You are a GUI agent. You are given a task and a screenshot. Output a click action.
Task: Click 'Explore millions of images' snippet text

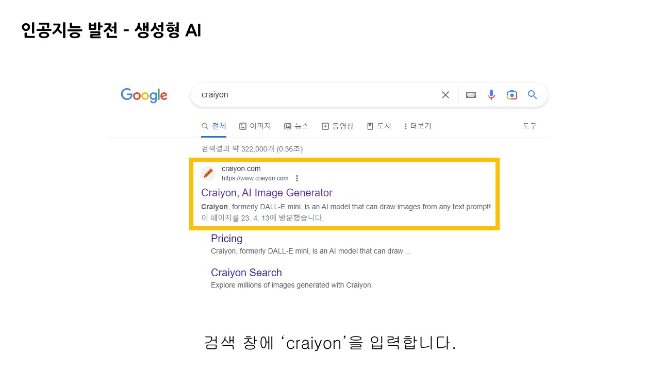pos(291,285)
